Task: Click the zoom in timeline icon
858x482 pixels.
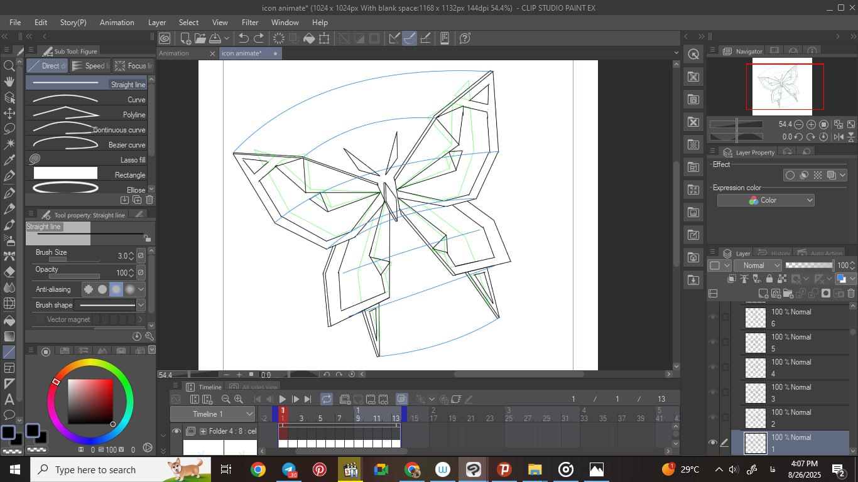Action: tap(239, 399)
